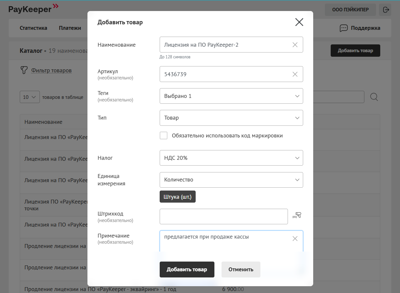Open the Платежи menu item

pyautogui.click(x=70, y=28)
